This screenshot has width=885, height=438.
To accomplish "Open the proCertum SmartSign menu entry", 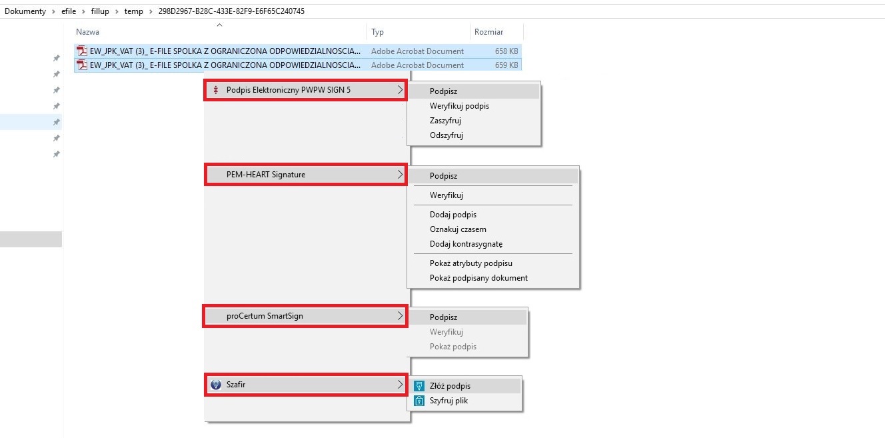I will [305, 316].
